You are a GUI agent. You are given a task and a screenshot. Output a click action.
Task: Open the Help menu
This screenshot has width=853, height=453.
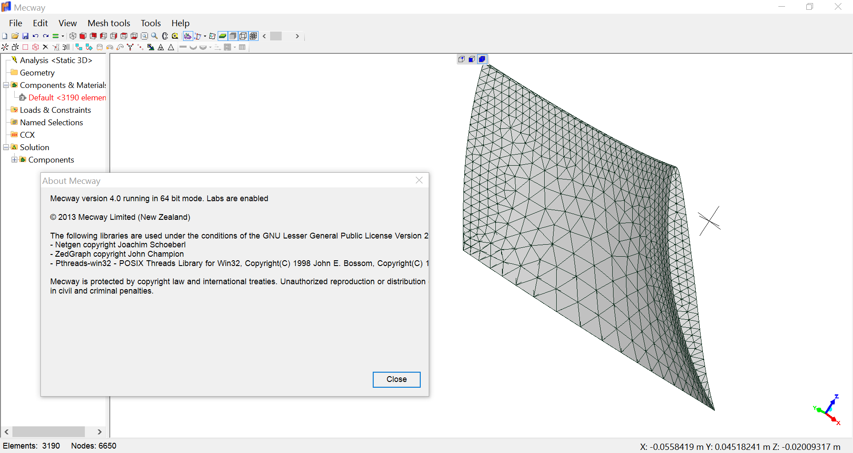(x=180, y=23)
